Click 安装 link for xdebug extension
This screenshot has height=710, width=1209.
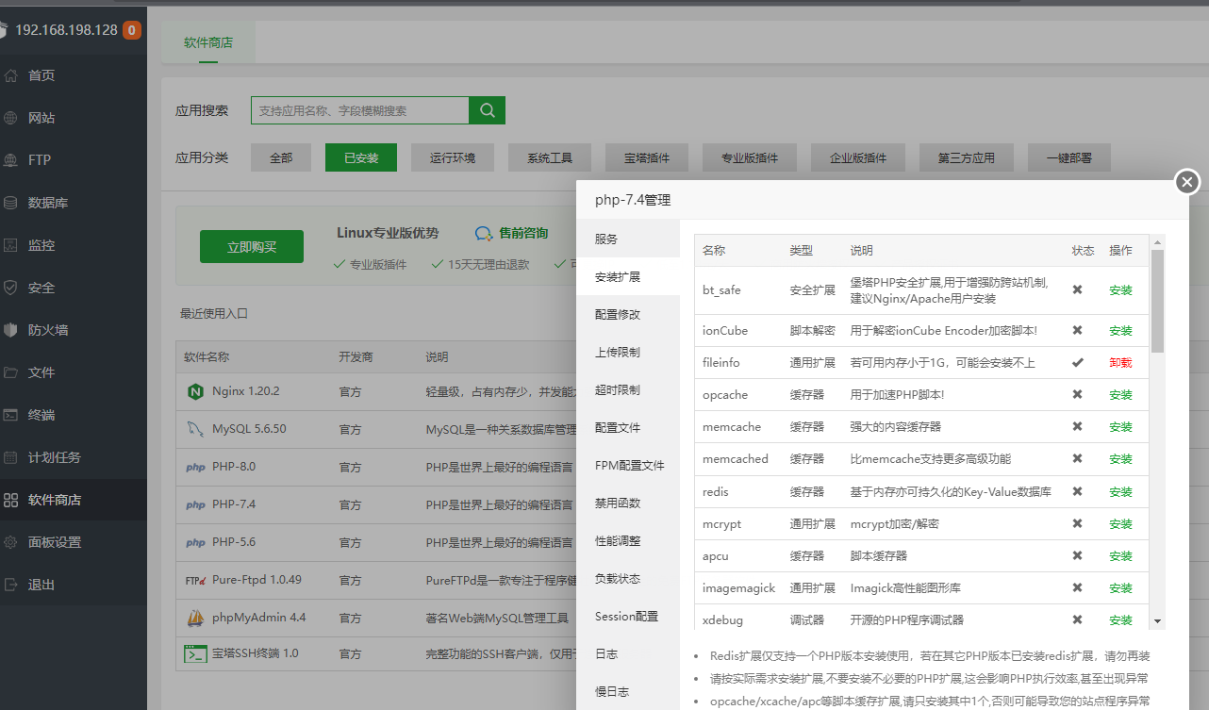pyautogui.click(x=1120, y=620)
